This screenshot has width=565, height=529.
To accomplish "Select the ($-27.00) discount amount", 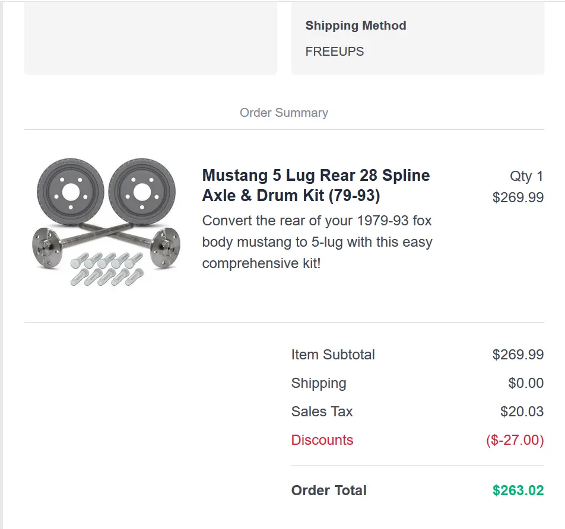I will tap(515, 440).
